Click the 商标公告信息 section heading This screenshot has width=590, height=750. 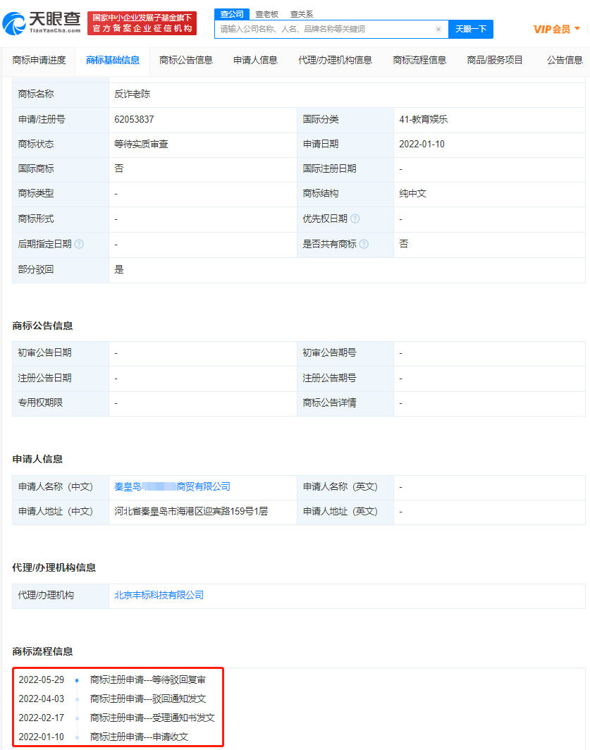coord(42,326)
